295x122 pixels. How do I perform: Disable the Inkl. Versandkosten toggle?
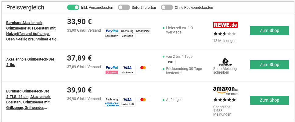tap(73, 7)
